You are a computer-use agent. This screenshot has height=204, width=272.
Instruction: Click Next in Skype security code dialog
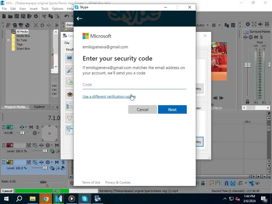coord(172,109)
